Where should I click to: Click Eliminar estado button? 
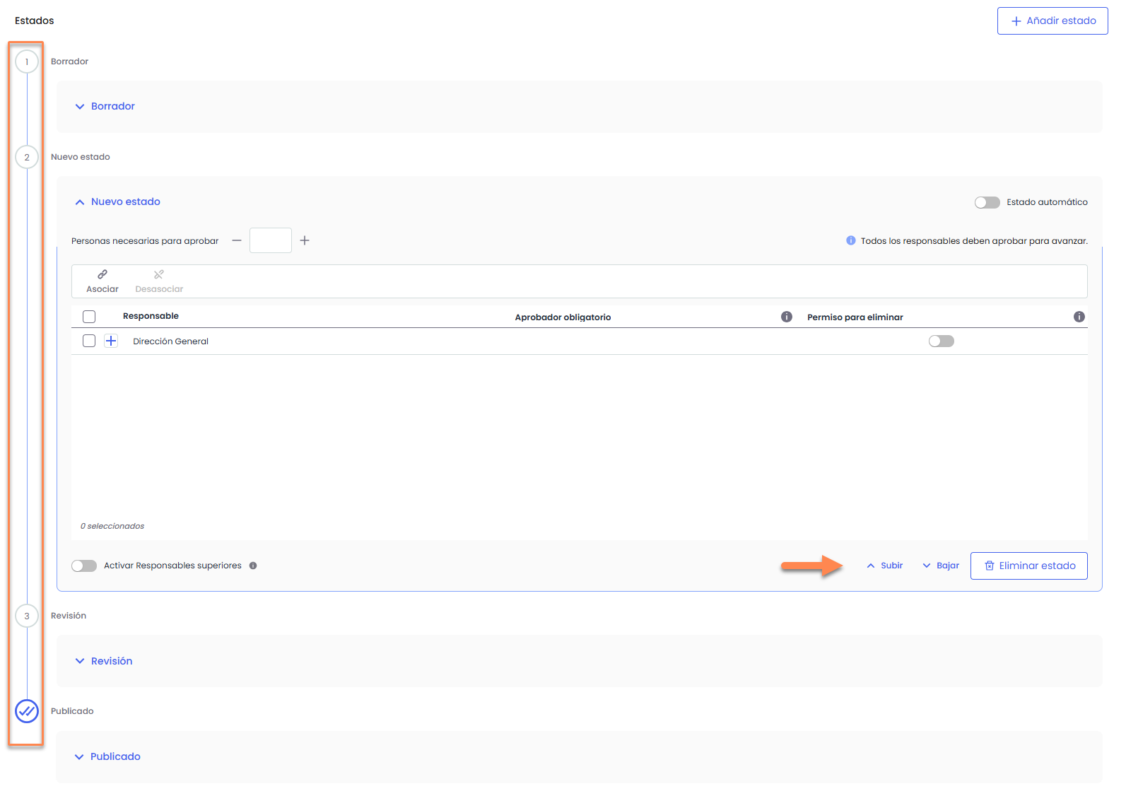click(1028, 566)
